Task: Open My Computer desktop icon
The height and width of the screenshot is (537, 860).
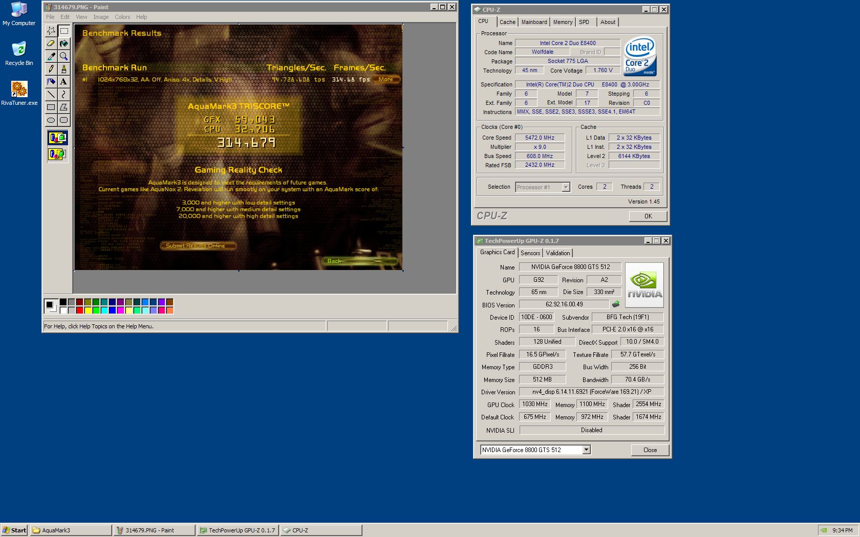Action: [19, 14]
